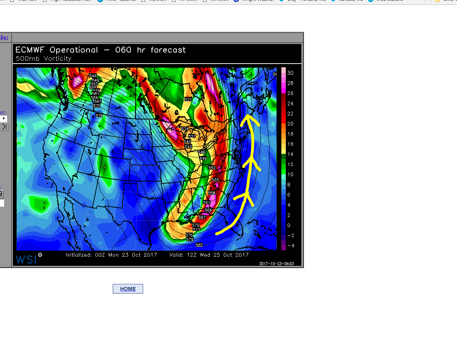Open the dropdown arrow in the left panel

click(3, 119)
